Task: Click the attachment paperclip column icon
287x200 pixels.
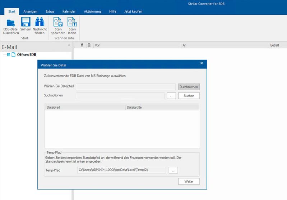Action: coord(82,45)
